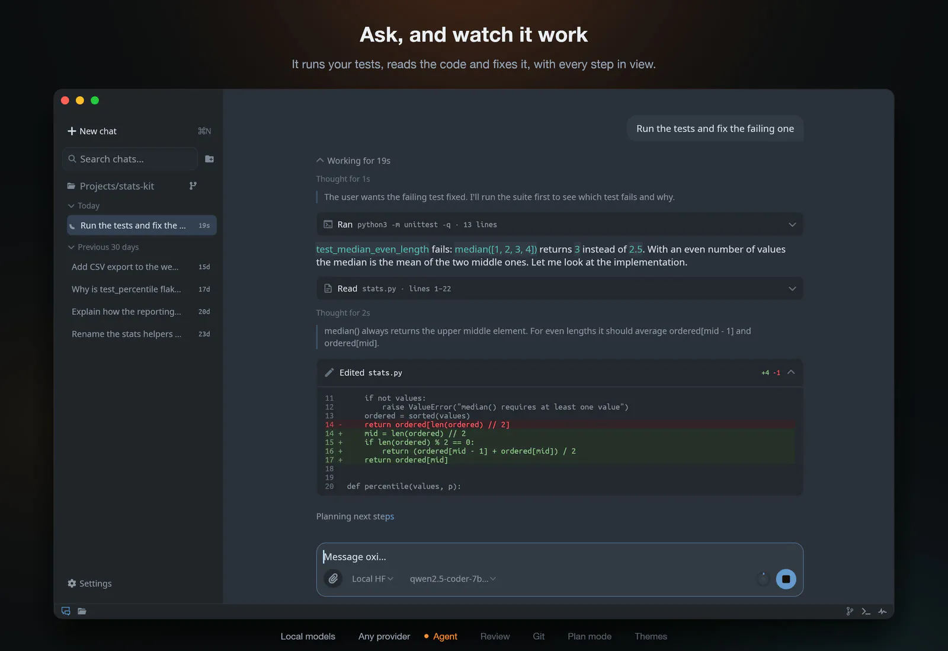Click the git branch icon next to Projects/stats-kit
The image size is (948, 651).
pos(193,186)
